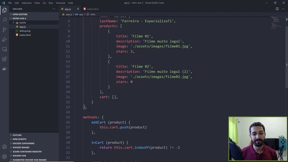
Task: Click the 'Filme 01' title string
Action: point(140,36)
